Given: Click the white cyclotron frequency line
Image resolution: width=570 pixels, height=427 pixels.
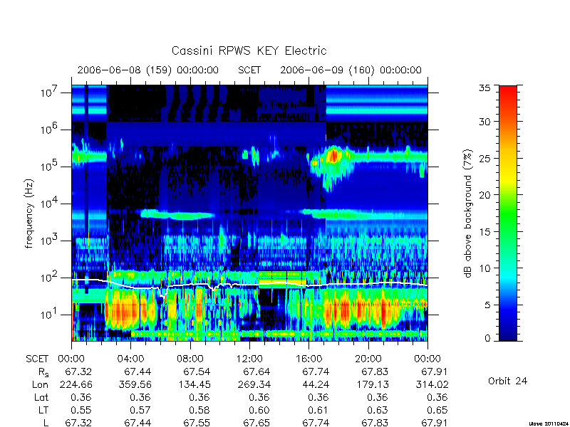Looking at the screenshot, I should pos(250,285).
